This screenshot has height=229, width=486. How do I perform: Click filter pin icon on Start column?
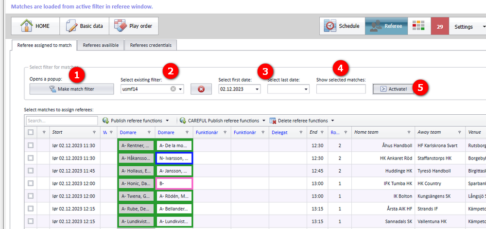click(x=94, y=132)
